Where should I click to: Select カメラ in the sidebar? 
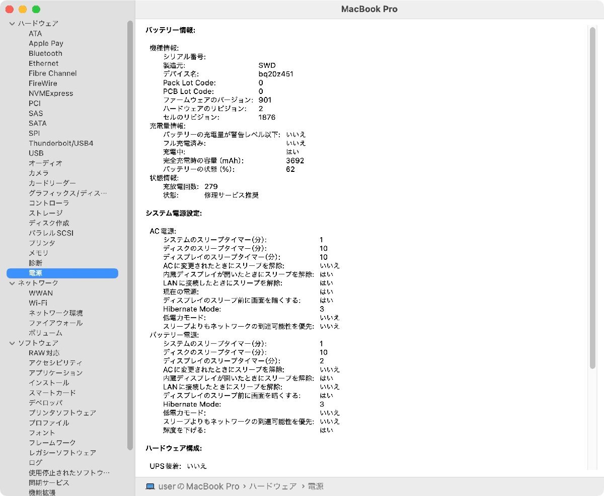[x=39, y=173]
